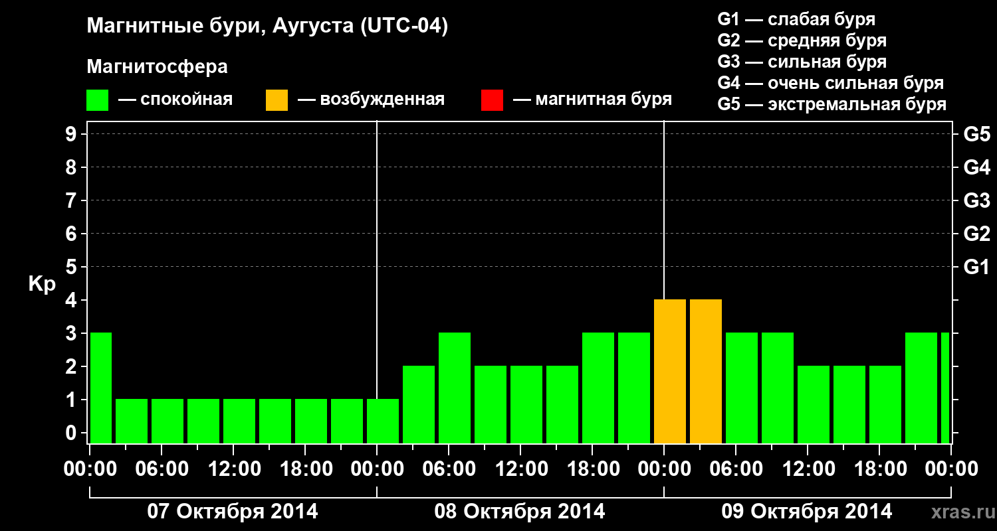
Task: Click the '— магнитная буря' legend label
Action: [x=592, y=100]
